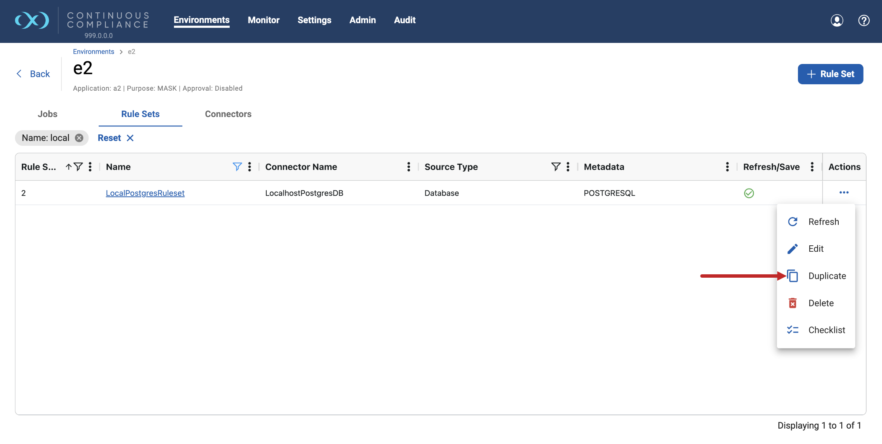882x444 pixels.
Task: Click the help question mark icon
Action: click(x=864, y=20)
